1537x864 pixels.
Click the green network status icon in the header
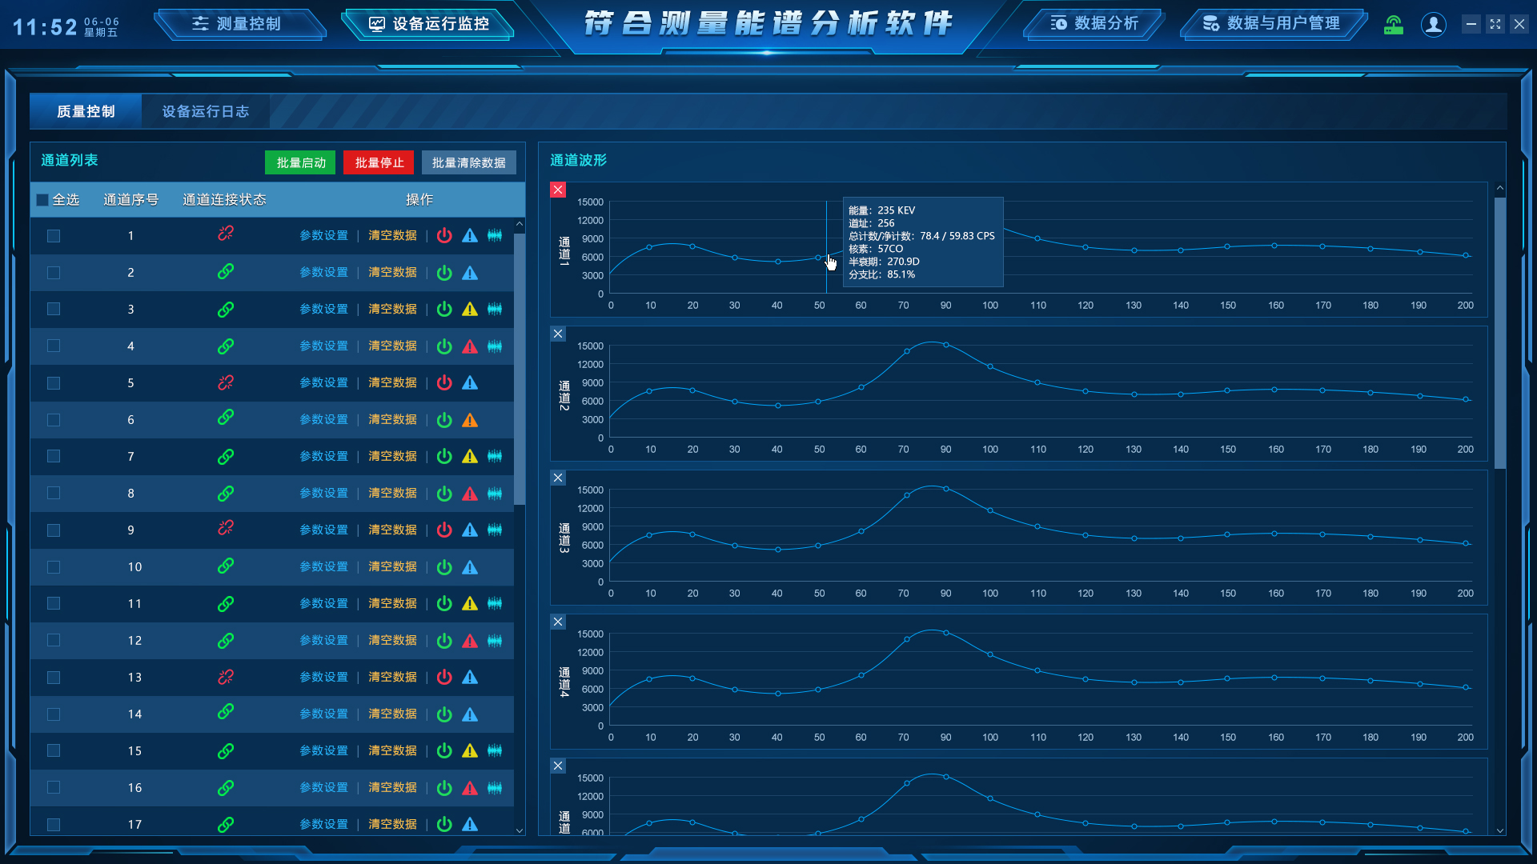tap(1394, 25)
